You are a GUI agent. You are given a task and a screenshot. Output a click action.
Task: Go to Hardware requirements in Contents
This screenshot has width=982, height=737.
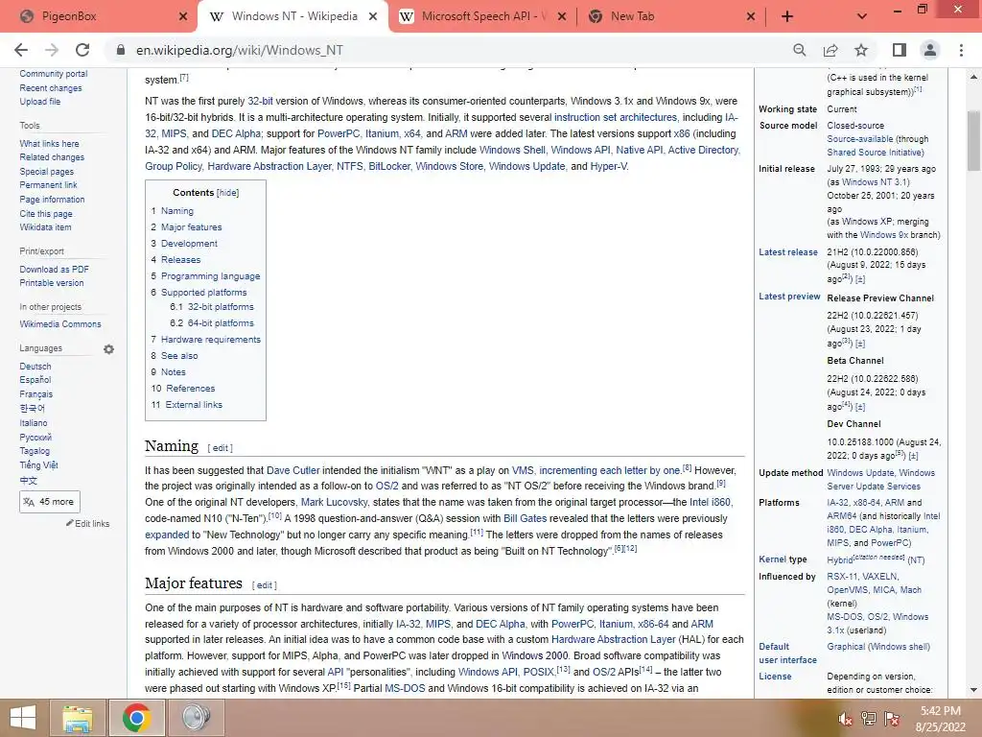coord(210,340)
